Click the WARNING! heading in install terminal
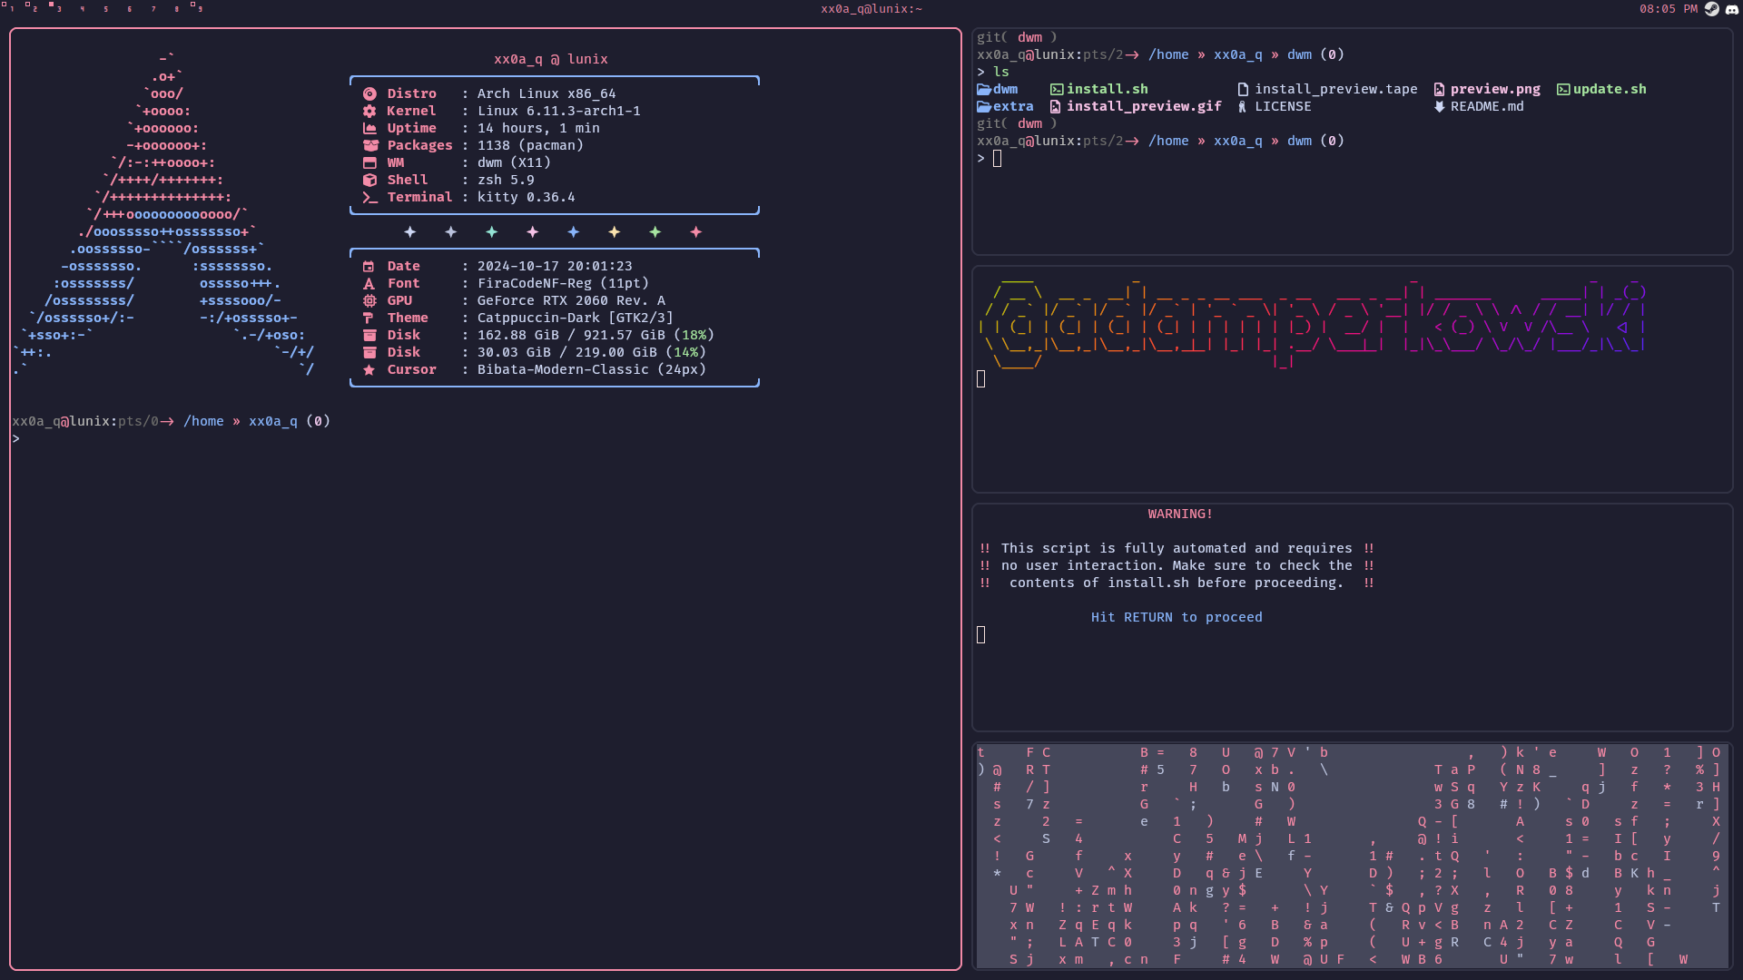This screenshot has height=980, width=1743. coord(1180,514)
